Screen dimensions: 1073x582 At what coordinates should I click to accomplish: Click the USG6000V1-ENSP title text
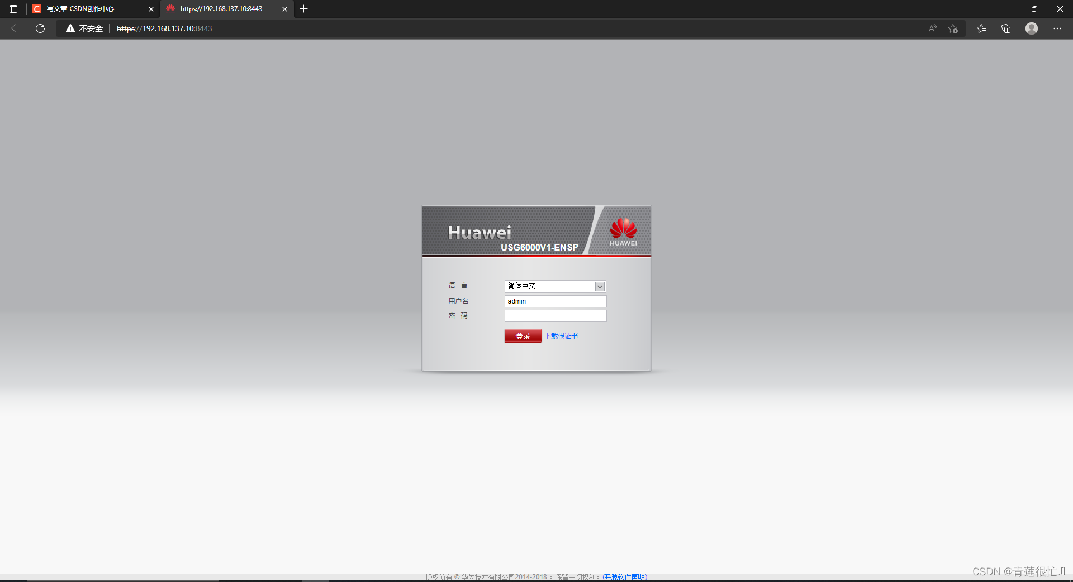[x=539, y=247]
